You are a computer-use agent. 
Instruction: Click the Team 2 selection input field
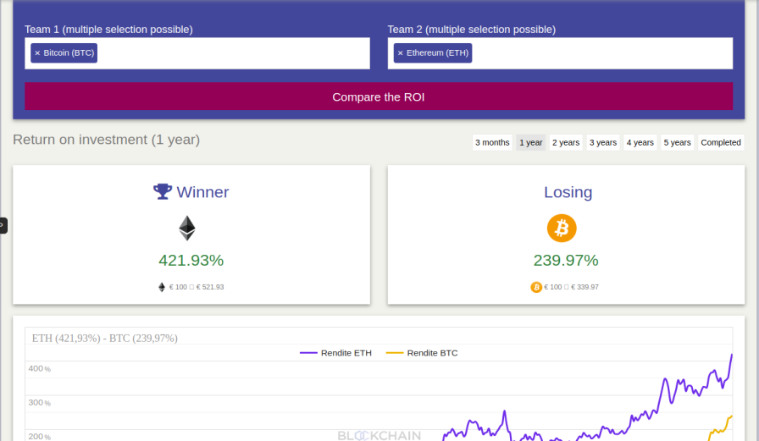pyautogui.click(x=560, y=53)
